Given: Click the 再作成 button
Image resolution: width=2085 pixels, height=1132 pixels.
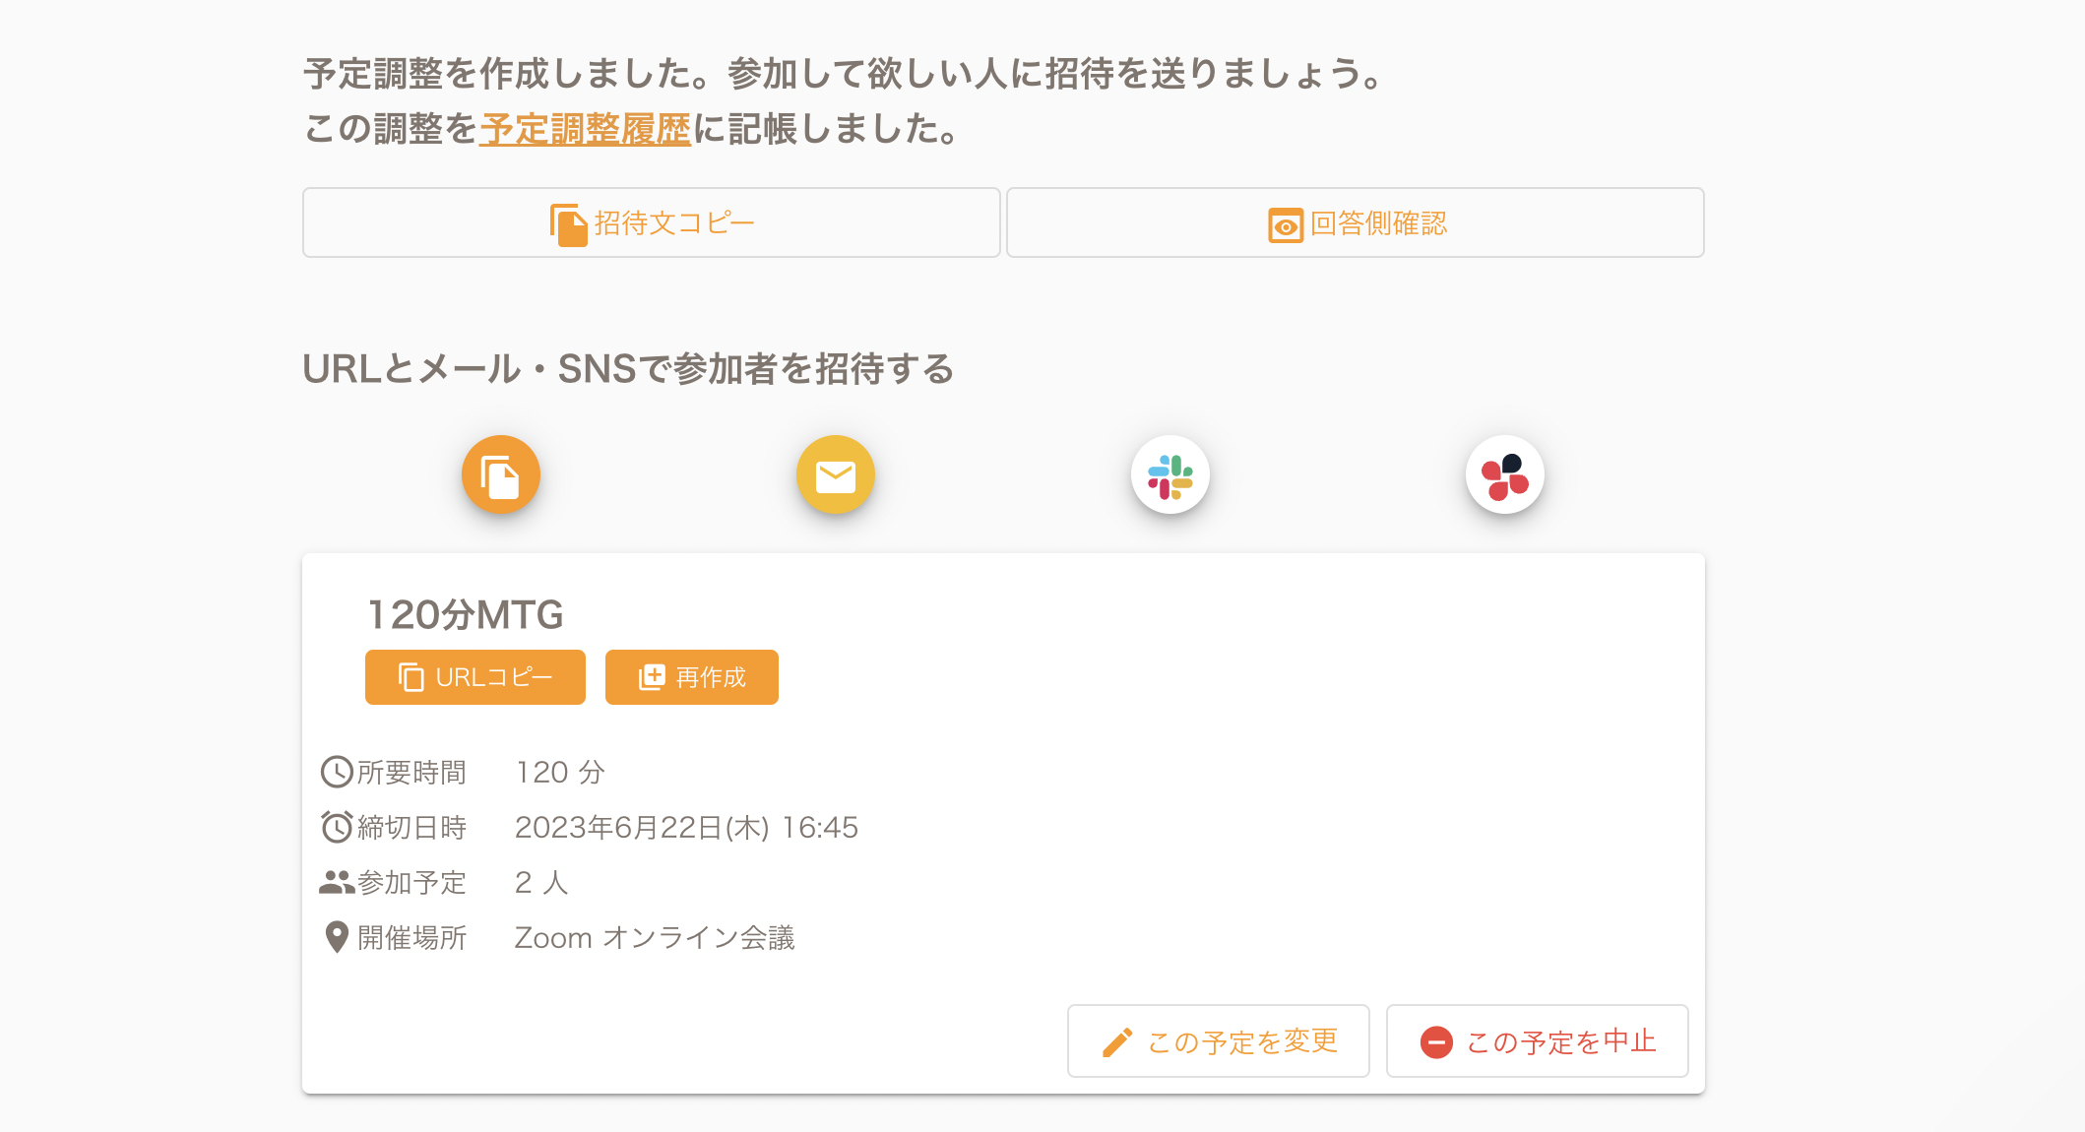Looking at the screenshot, I should click(691, 677).
